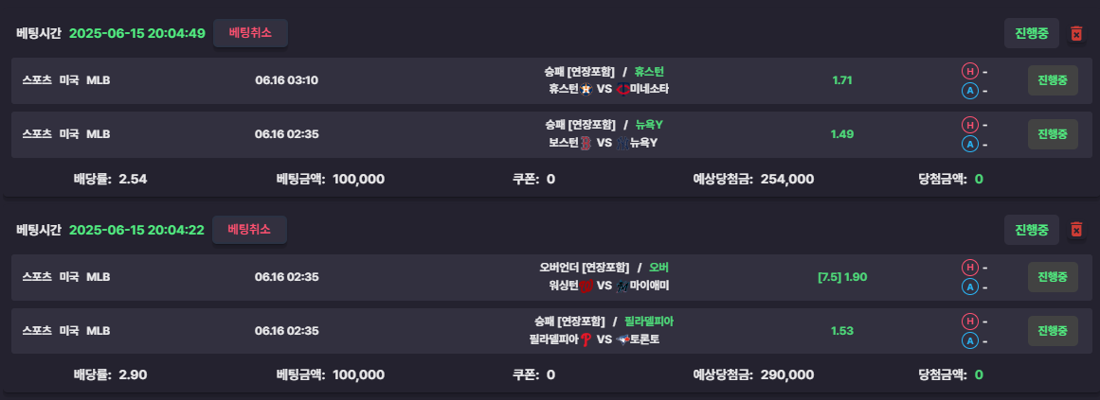Select the 1.71 odds for Houston
This screenshot has height=400, width=1100.
842,79
